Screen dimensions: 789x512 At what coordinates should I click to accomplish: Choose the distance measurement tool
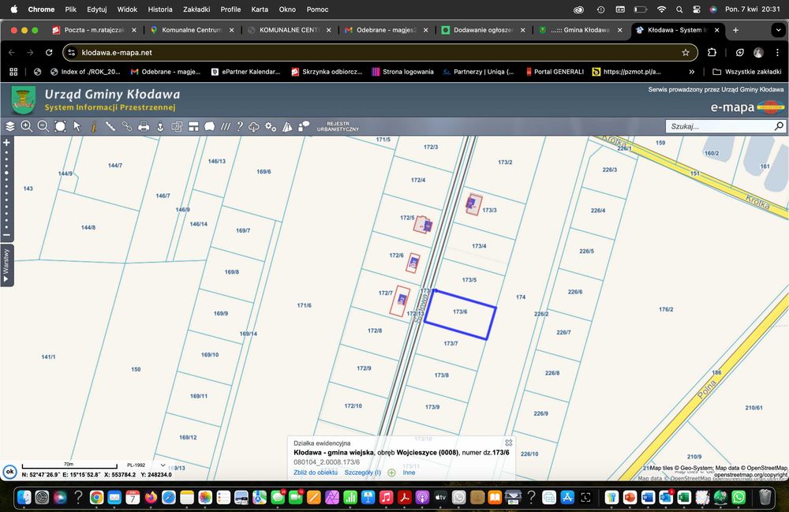pyautogui.click(x=110, y=127)
